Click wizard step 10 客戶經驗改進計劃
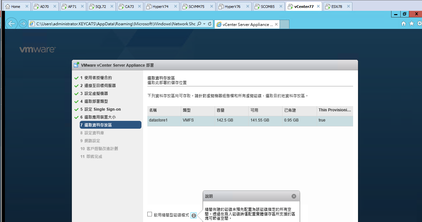The width and height of the screenshot is (422, 222). (x=99, y=149)
